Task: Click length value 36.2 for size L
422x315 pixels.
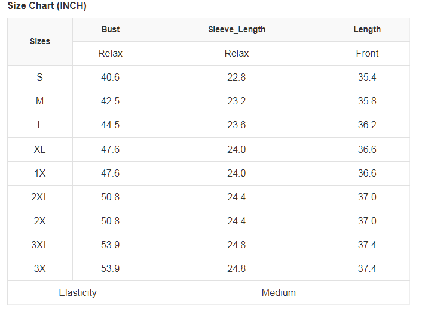Action: coord(367,125)
